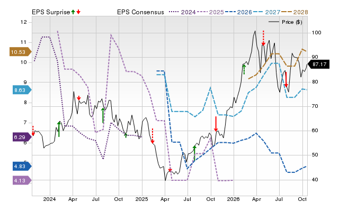339x202 pixels.
Task: Select the 2027 dashed-line legend entry
Action: (x=267, y=12)
